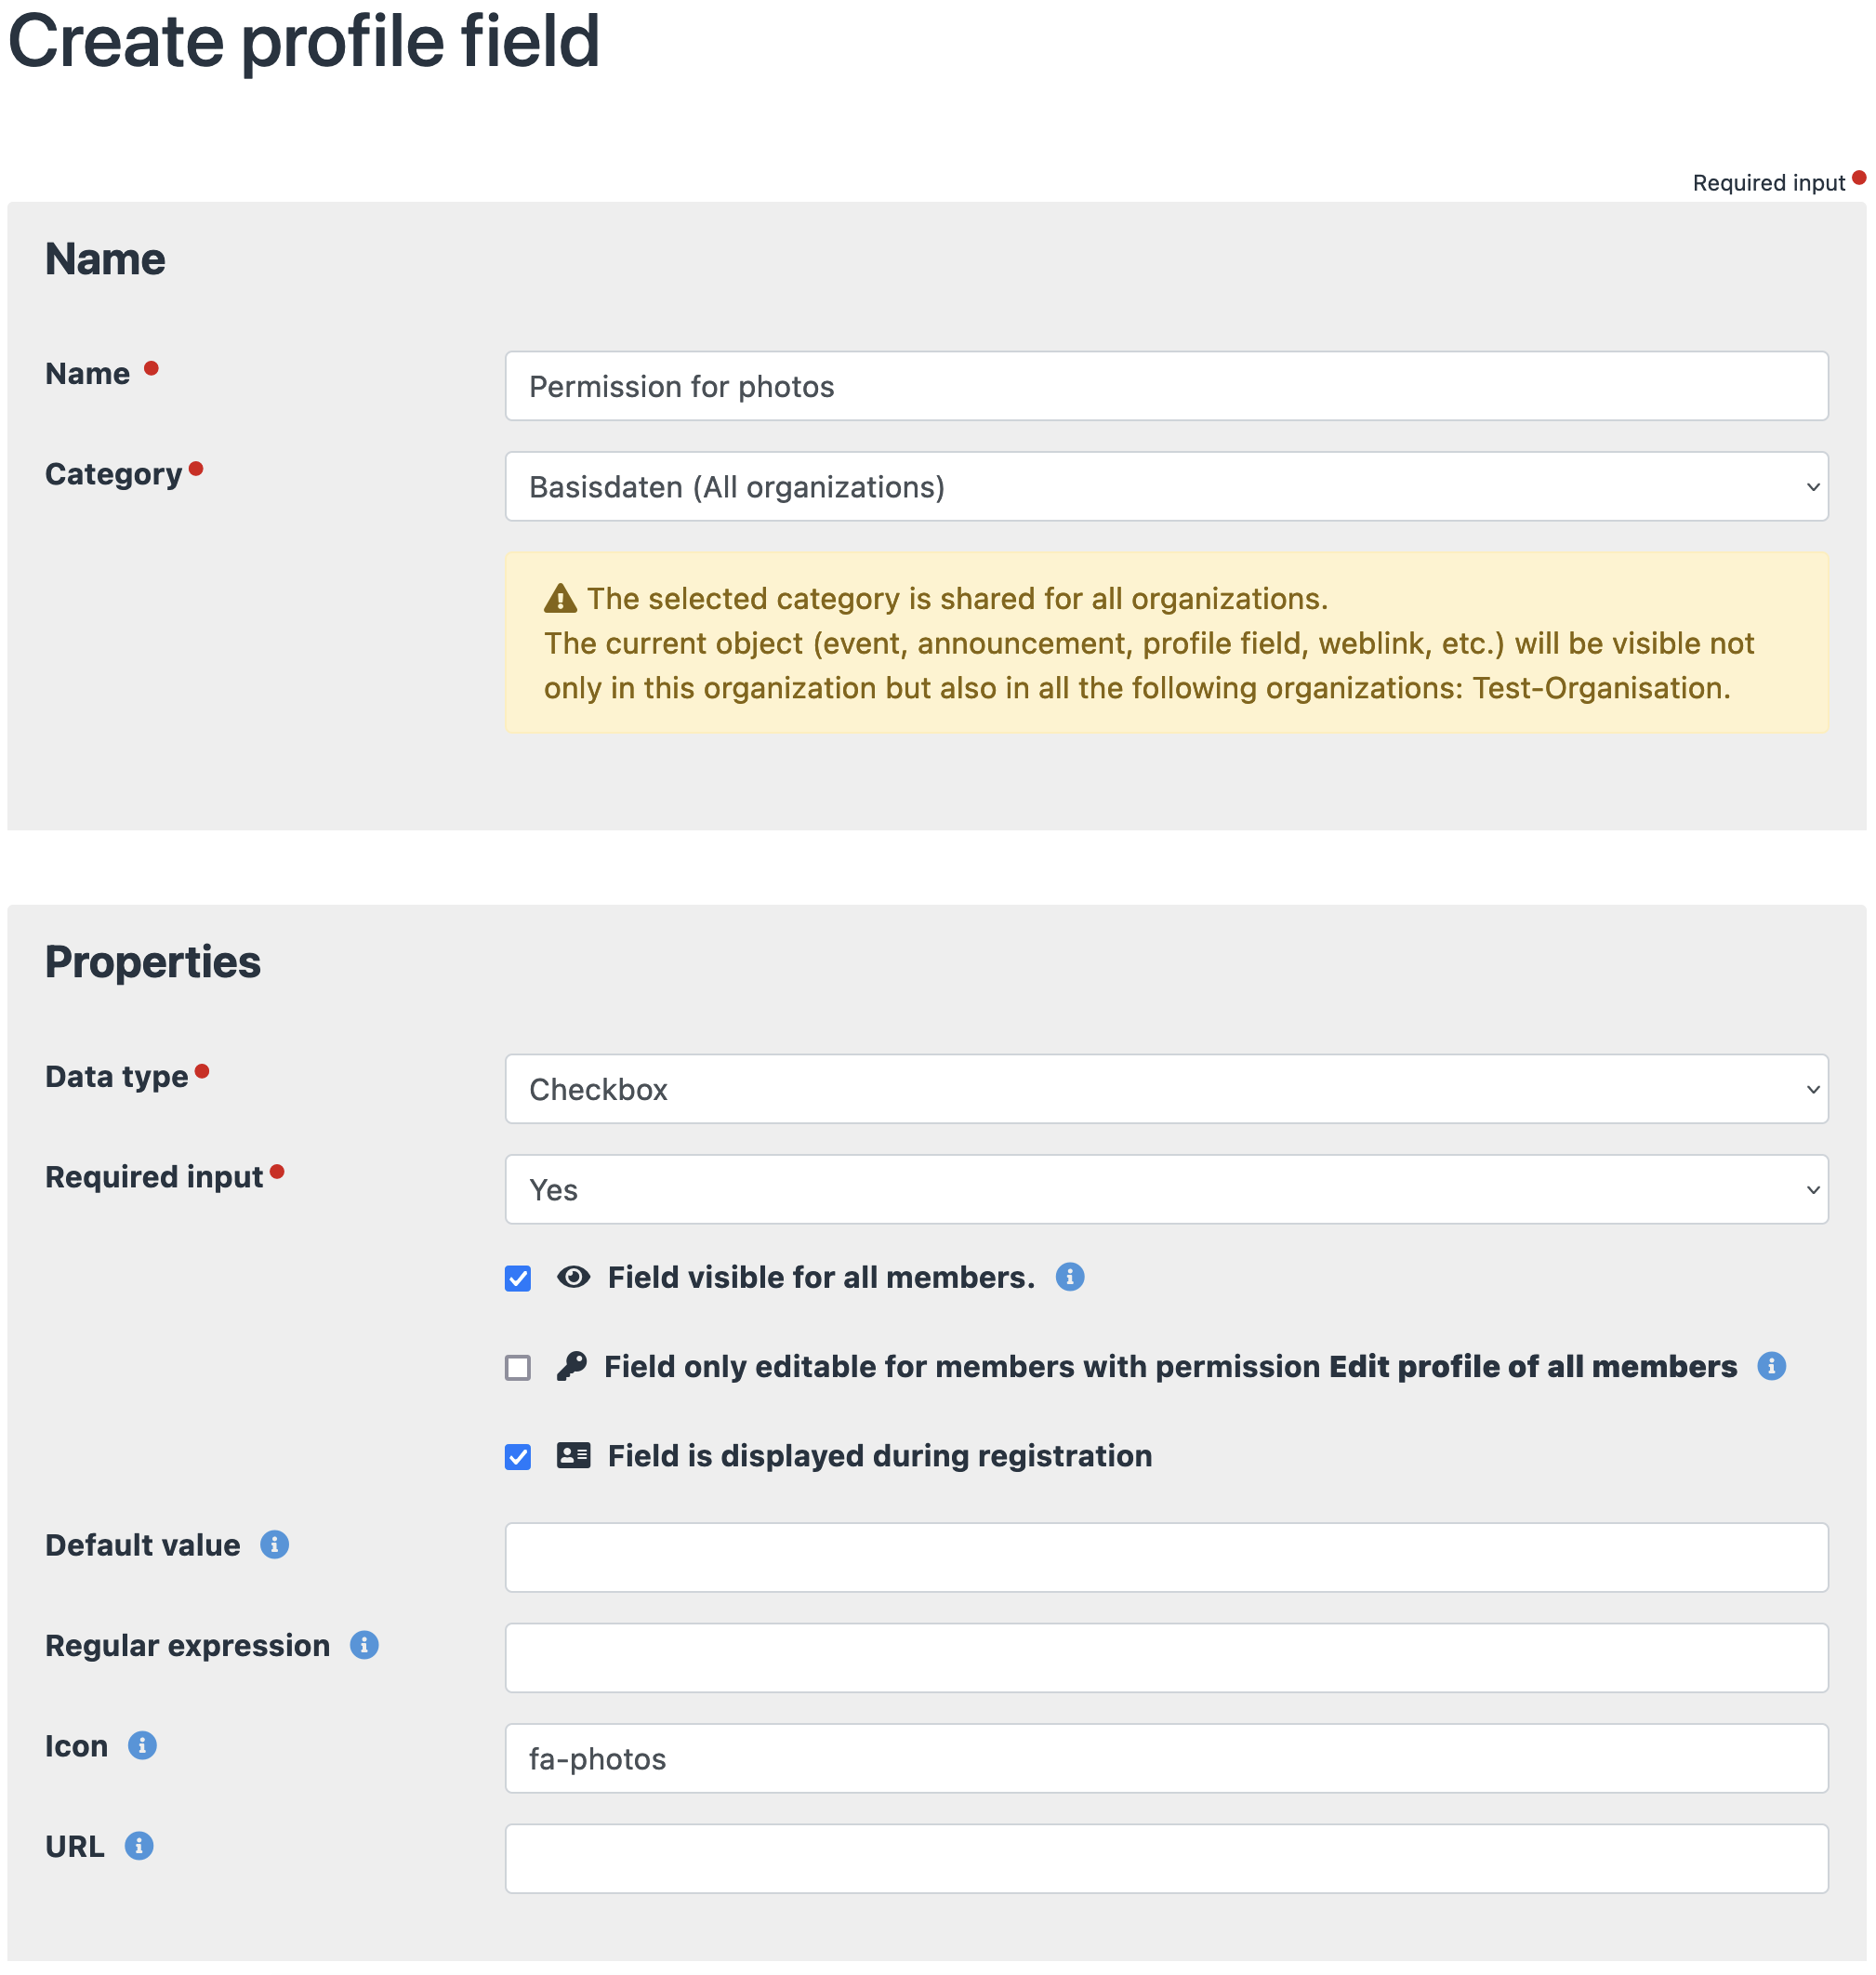Viewport: 1876px width, 1975px height.
Task: Click info icon beside Edit profile permission
Action: tap(1770, 1366)
